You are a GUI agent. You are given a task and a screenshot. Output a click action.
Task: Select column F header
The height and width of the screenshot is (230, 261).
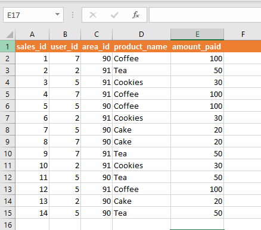pos(243,34)
